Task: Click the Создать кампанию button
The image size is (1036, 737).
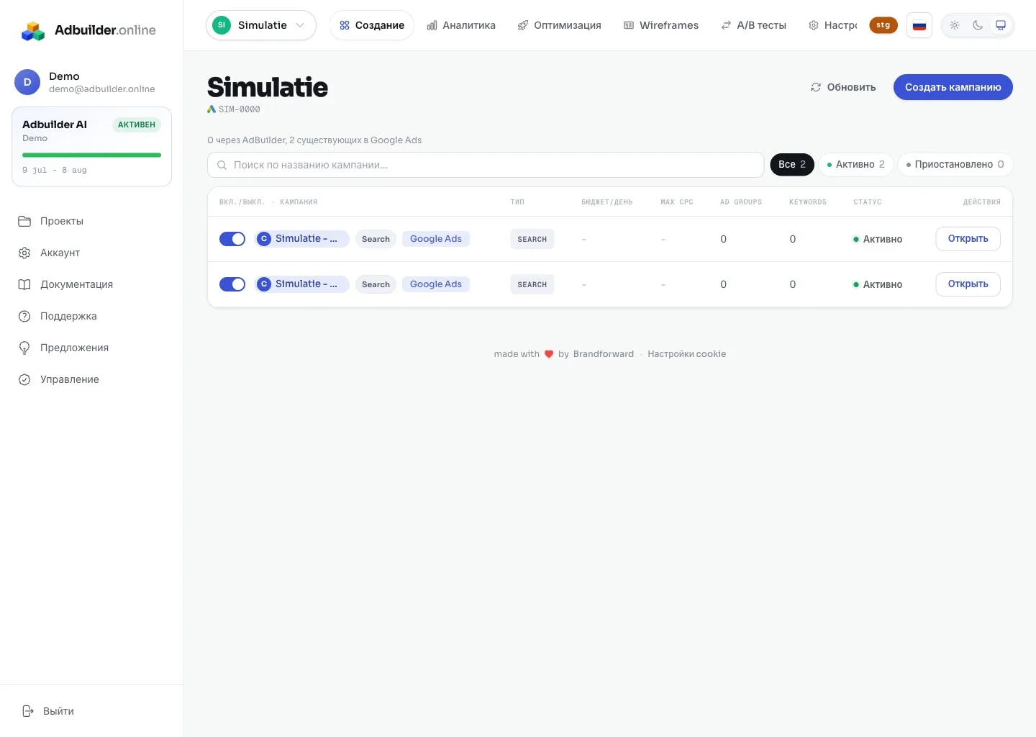Action: [x=953, y=87]
